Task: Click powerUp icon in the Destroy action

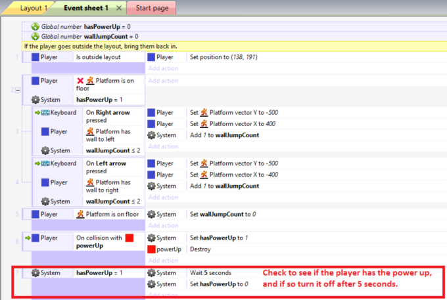Action: pyautogui.click(x=152, y=249)
